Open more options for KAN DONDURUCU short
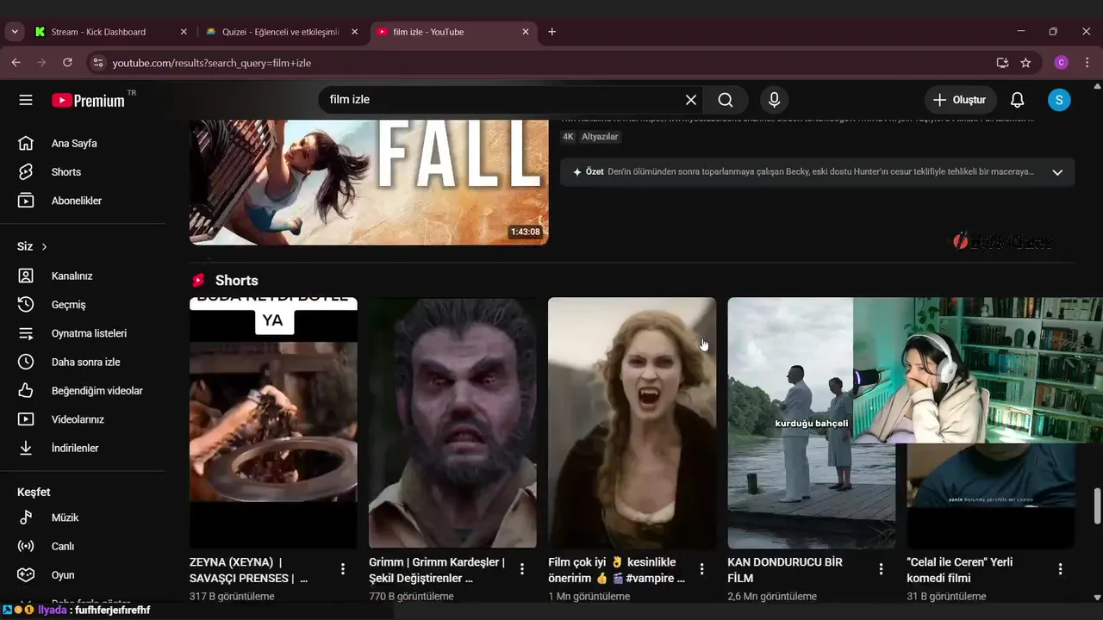This screenshot has height=620, width=1103. 881,568
